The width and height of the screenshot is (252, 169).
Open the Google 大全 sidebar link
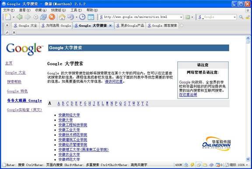15,72
